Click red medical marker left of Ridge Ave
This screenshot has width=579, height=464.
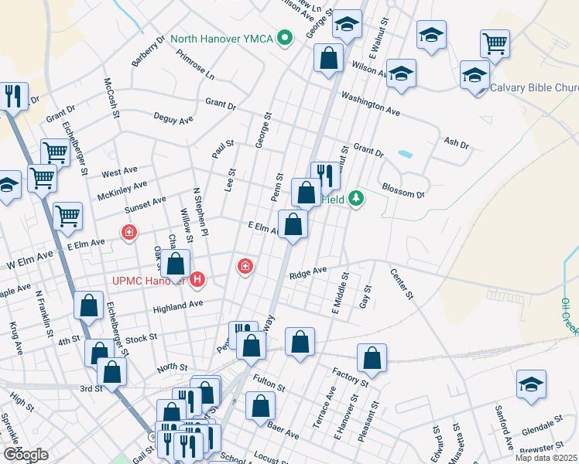(245, 265)
